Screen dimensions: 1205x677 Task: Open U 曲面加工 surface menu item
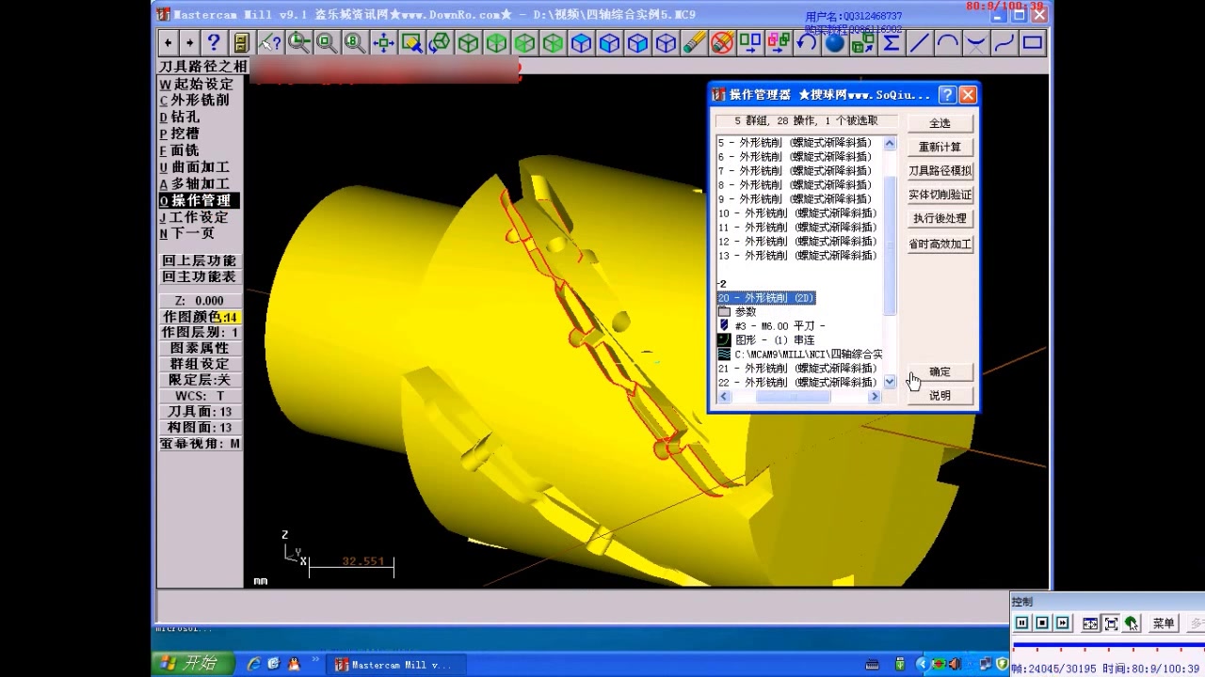click(x=194, y=167)
